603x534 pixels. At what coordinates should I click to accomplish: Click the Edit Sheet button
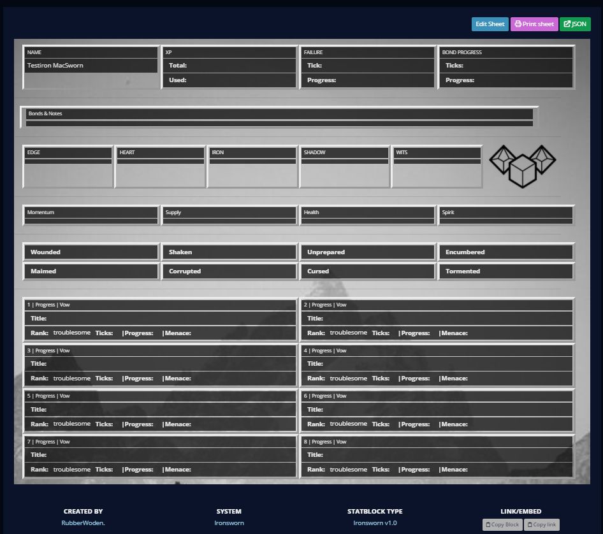tap(490, 24)
